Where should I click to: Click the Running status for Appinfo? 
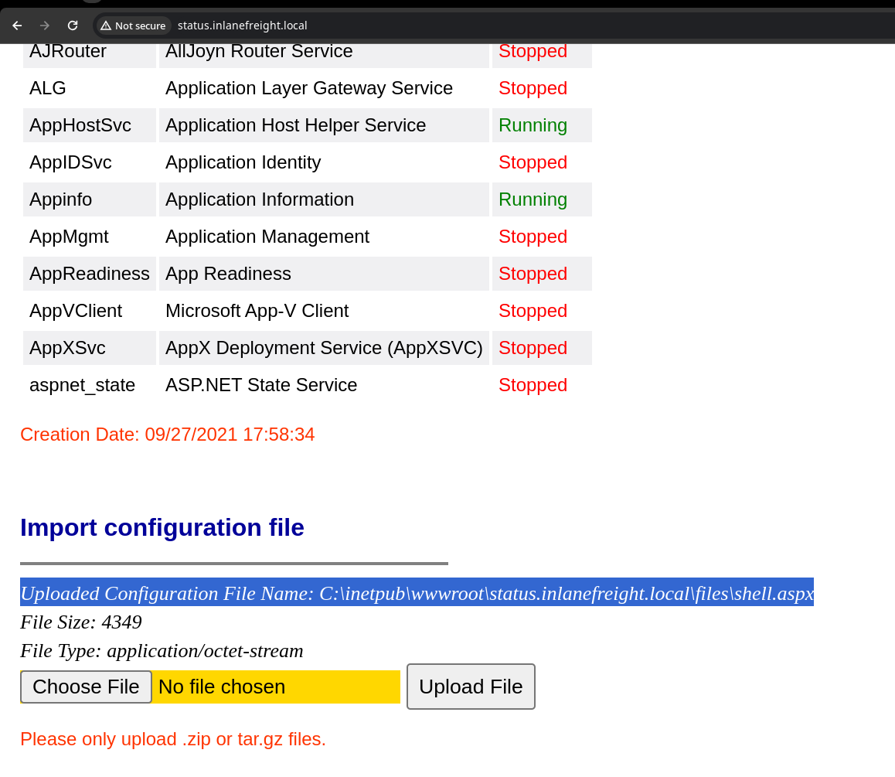[x=533, y=199]
